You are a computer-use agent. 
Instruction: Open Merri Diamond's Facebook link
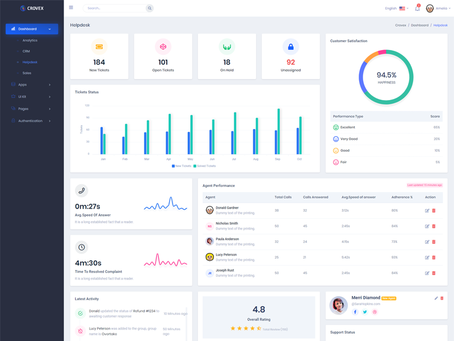tap(355, 312)
